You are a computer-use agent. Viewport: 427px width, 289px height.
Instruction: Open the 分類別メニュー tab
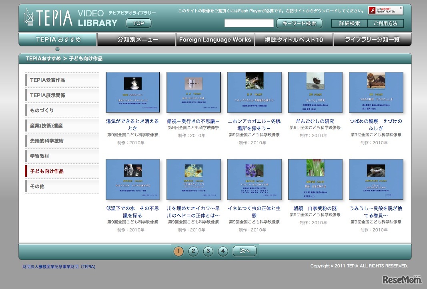136,40
